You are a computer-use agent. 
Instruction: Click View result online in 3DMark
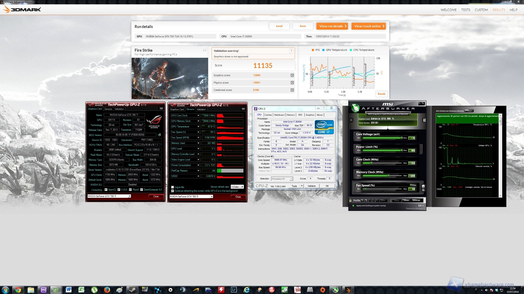point(368,26)
